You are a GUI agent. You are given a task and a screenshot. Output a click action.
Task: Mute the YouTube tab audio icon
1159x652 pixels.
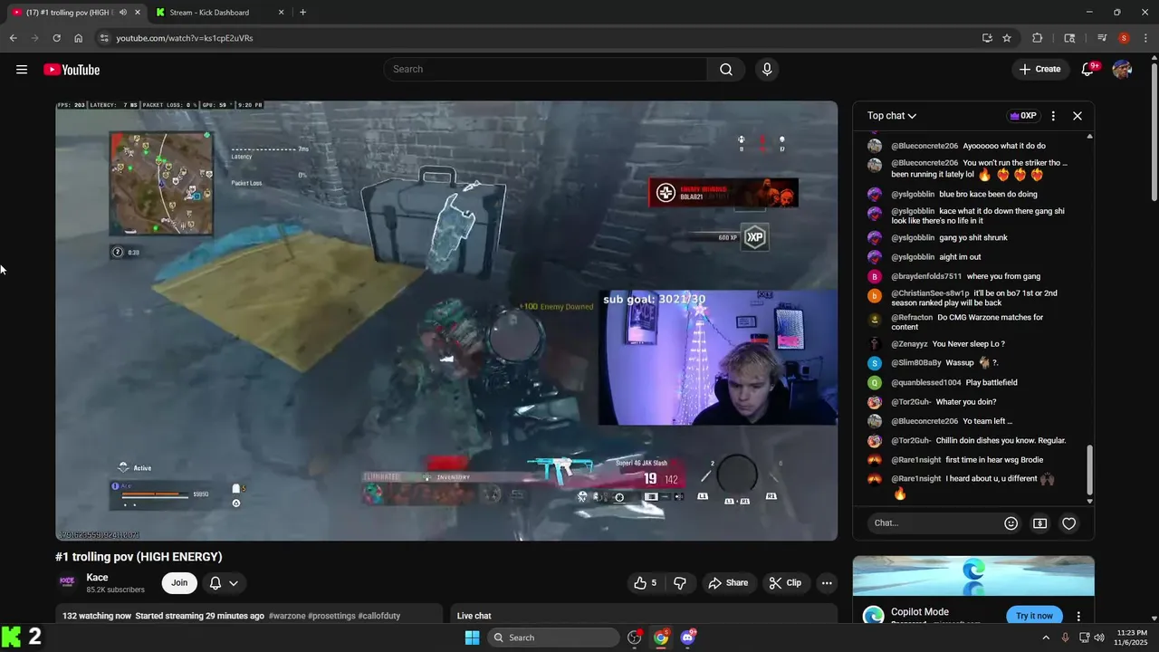click(x=122, y=13)
